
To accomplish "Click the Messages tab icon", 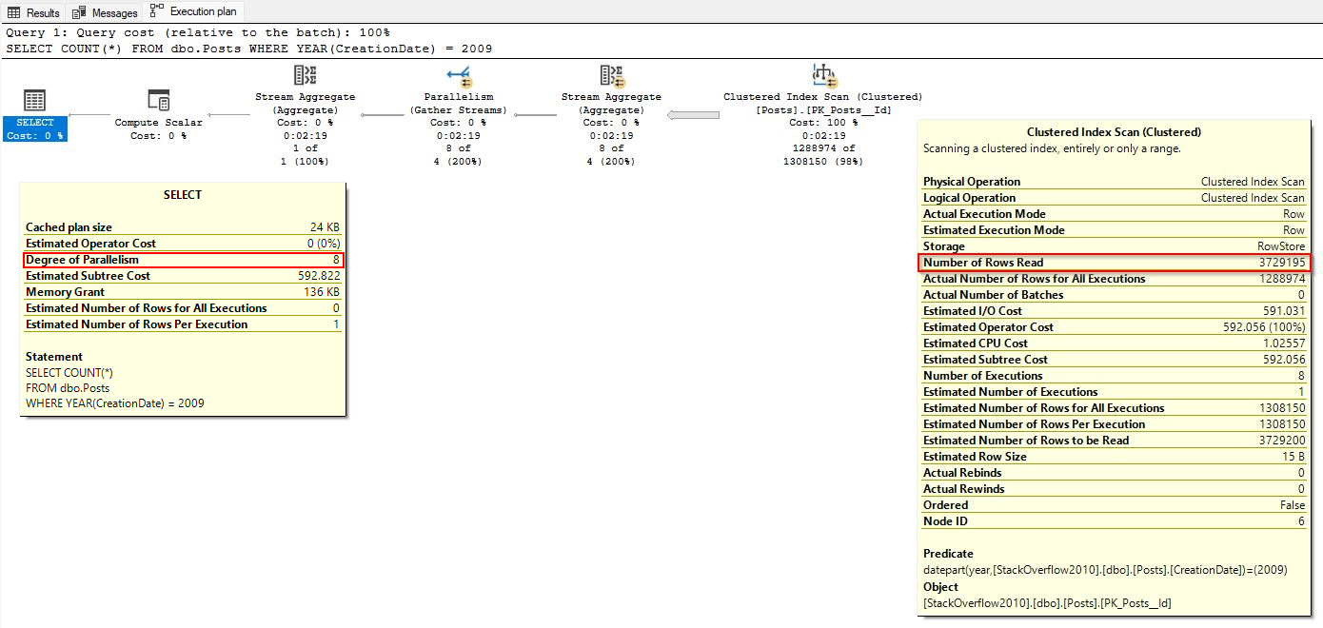I will tap(81, 12).
